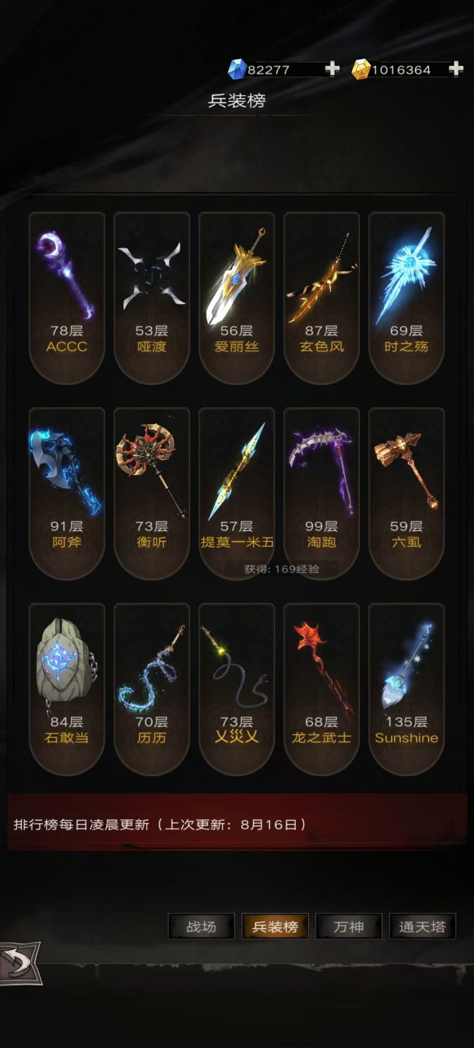Image resolution: width=474 pixels, height=1048 pixels.
Task: Open 淘跑's purple scythe entry
Action: tap(322, 494)
